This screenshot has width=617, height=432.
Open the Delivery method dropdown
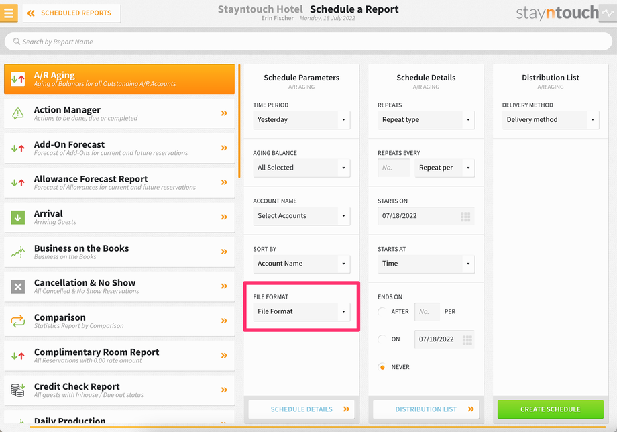coord(551,120)
